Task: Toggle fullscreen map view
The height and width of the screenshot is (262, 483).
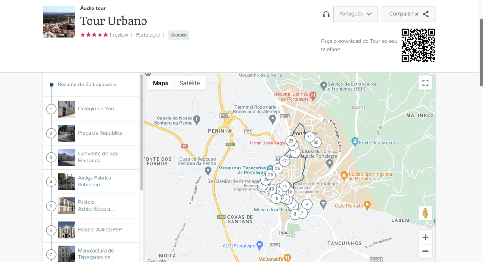Action: 425,83
